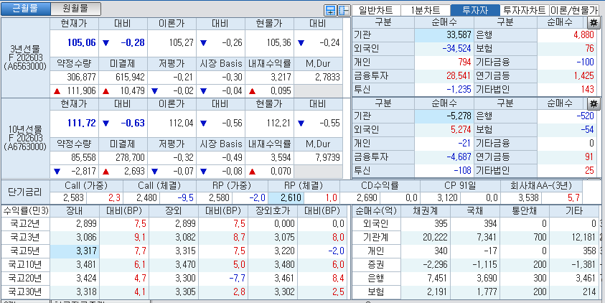Click the CP 91일 header

click(460, 186)
